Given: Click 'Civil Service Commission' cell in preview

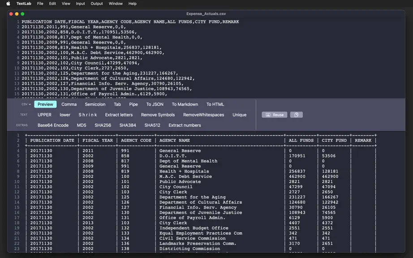Looking at the screenshot, I should pos(192,238).
